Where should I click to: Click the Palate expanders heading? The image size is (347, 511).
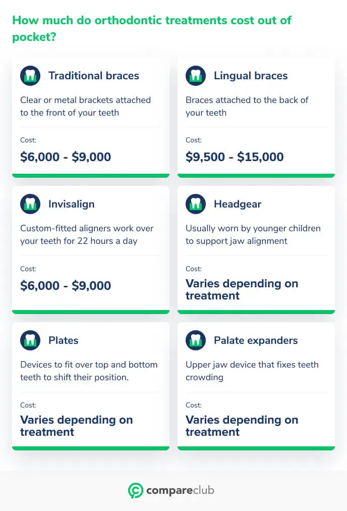point(256,340)
